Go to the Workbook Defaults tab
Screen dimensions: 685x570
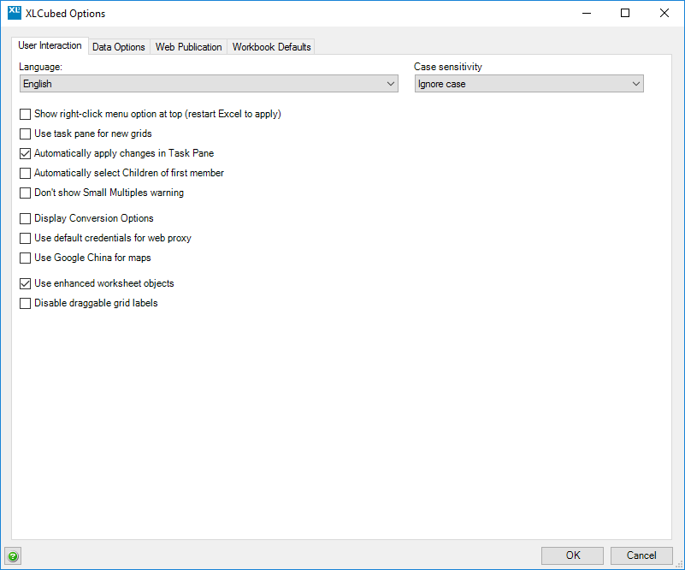coord(271,47)
